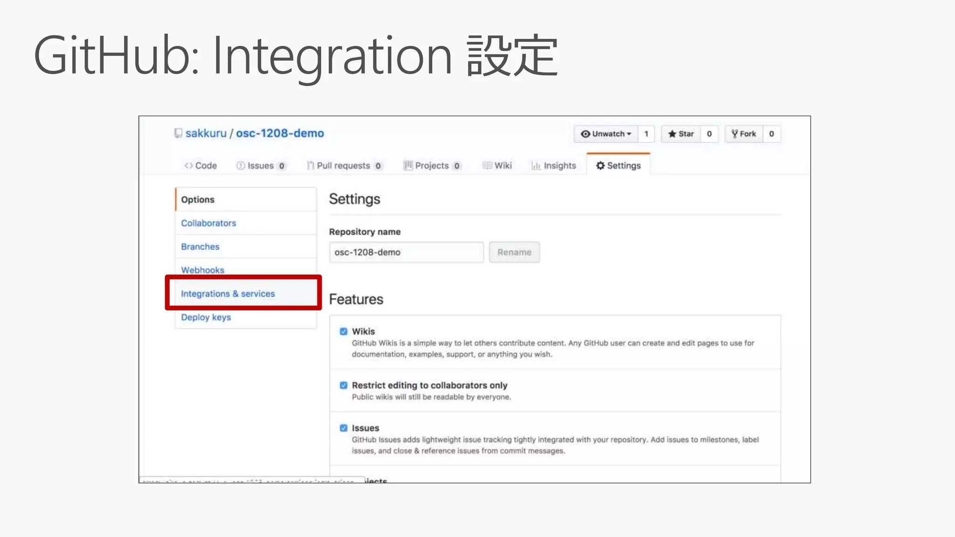Viewport: 955px width, 537px height.
Task: Uncheck the Wikis feature checkbox
Action: click(344, 331)
